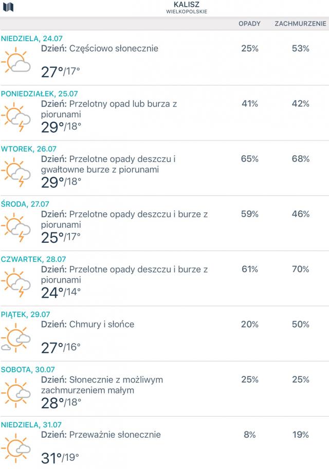Open the Piątek, 29.07 day heading

(x=27, y=314)
